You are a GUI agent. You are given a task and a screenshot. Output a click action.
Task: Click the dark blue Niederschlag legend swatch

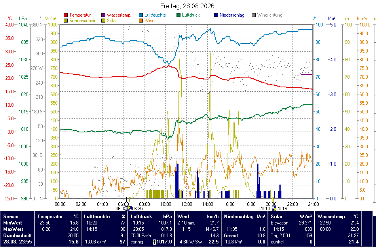coord(216,15)
